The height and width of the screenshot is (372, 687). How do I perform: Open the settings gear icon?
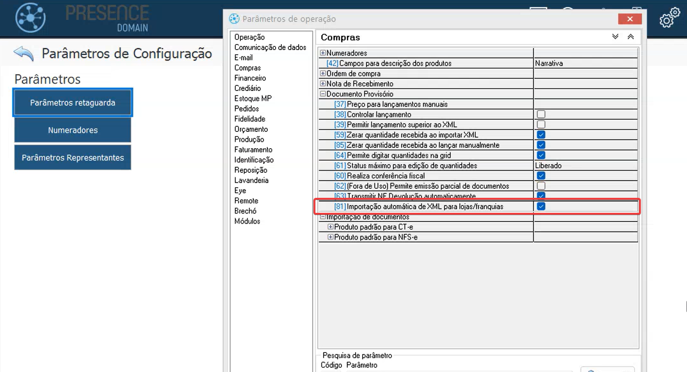pos(669,18)
